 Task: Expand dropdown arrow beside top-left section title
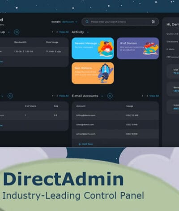(9, 32)
